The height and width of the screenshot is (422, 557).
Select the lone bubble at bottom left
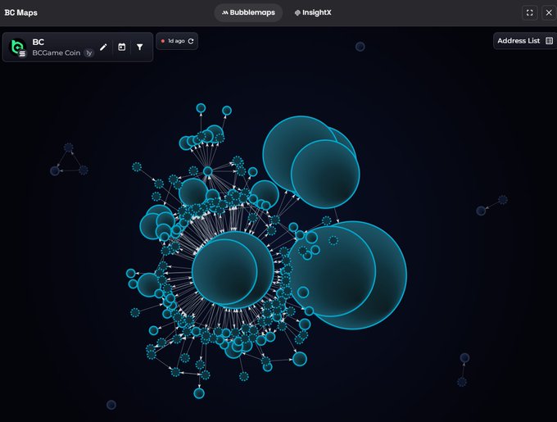click(111, 405)
